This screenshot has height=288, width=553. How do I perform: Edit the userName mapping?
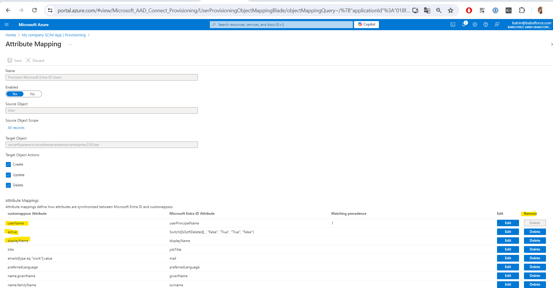tap(508, 223)
